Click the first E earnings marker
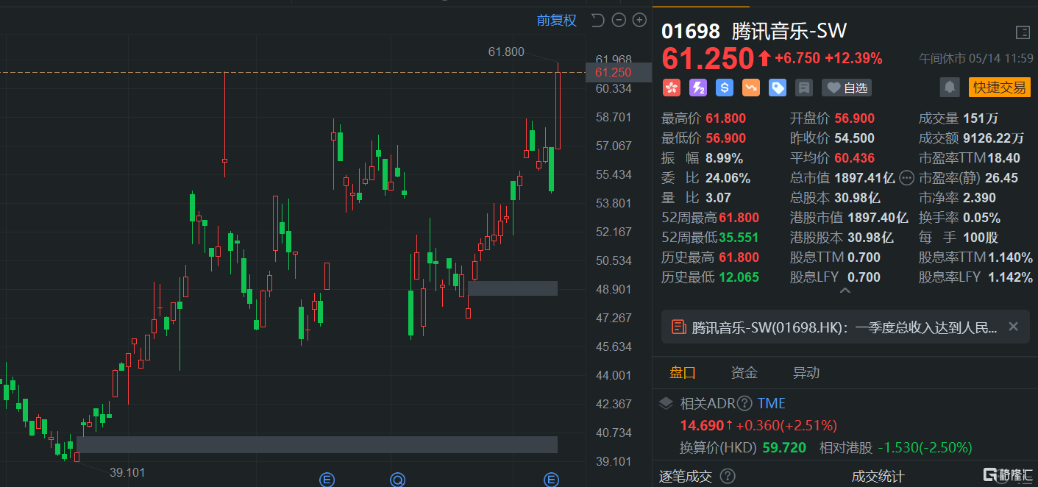 [327, 480]
